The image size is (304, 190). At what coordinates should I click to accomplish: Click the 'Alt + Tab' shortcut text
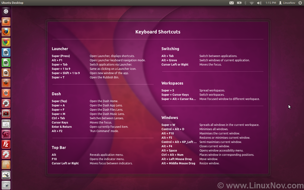click(168, 56)
